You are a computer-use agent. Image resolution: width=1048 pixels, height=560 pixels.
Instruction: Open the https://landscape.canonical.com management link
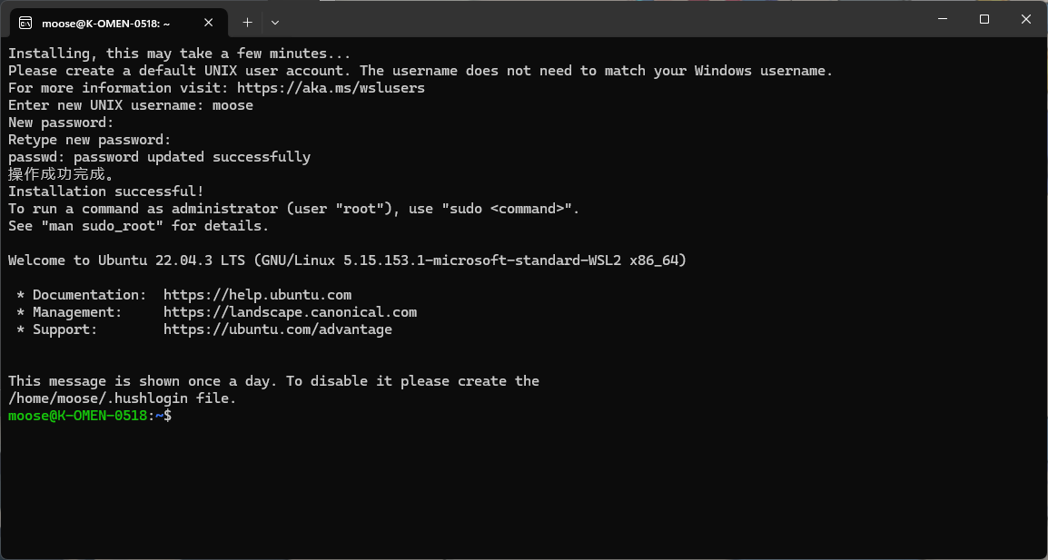click(290, 312)
